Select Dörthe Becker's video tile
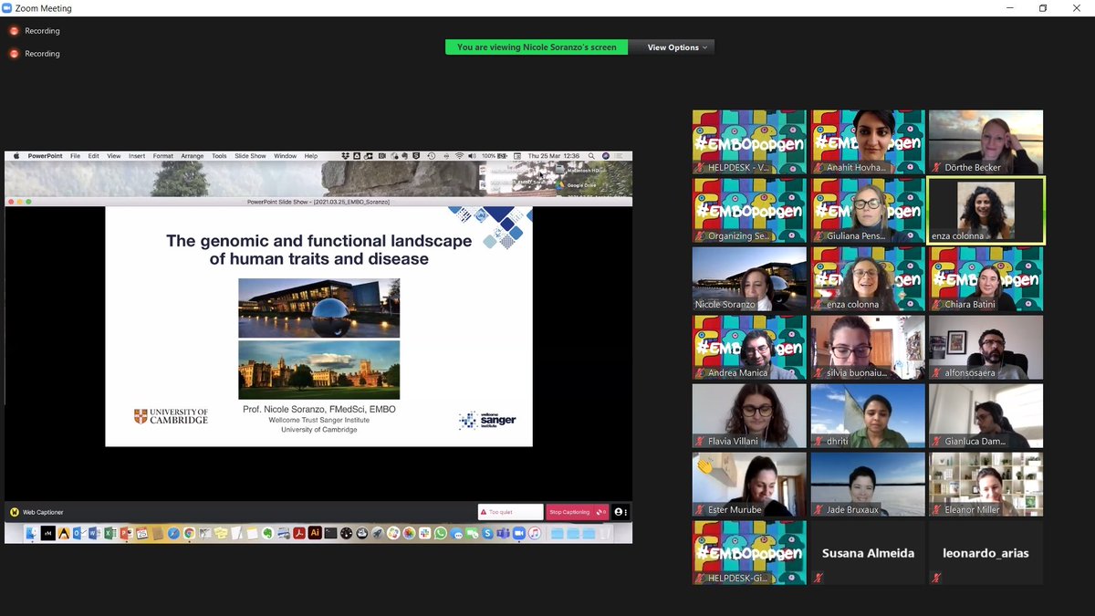The image size is (1095, 616). point(985,141)
